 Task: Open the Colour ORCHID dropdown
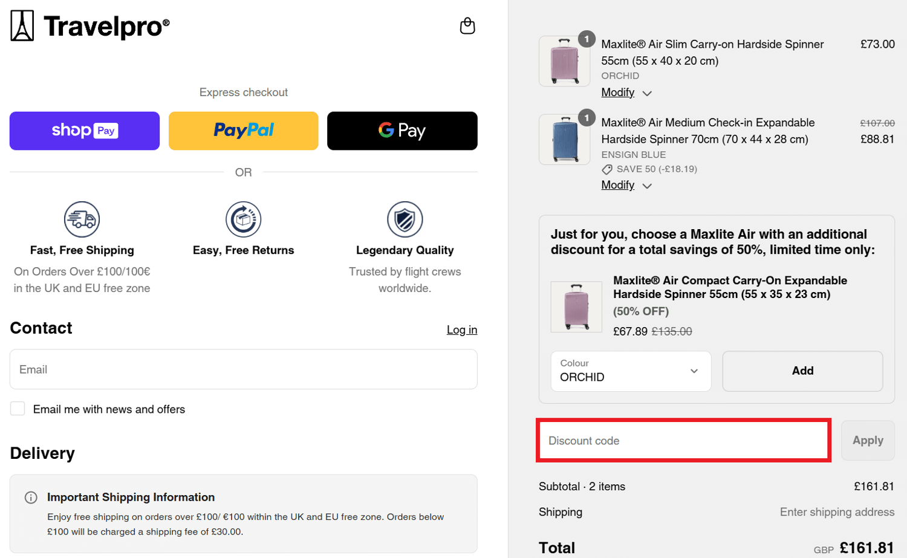tap(631, 371)
